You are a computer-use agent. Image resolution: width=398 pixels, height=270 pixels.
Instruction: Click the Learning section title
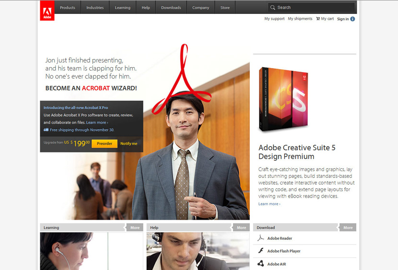[51, 228]
